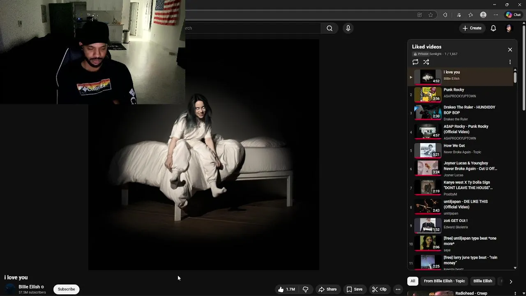Create a Clip of the video
The height and width of the screenshot is (296, 526).
(379, 289)
